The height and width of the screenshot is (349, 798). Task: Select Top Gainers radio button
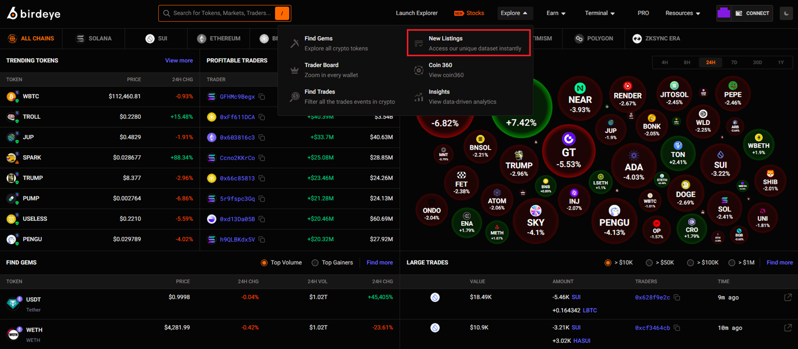pyautogui.click(x=315, y=263)
